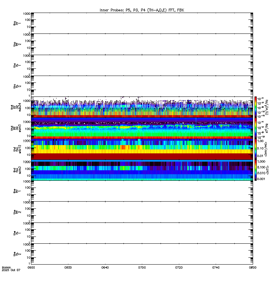Click the 'the fb 1' panel label
This screenshot has height=288, width=270.
click(17, 233)
